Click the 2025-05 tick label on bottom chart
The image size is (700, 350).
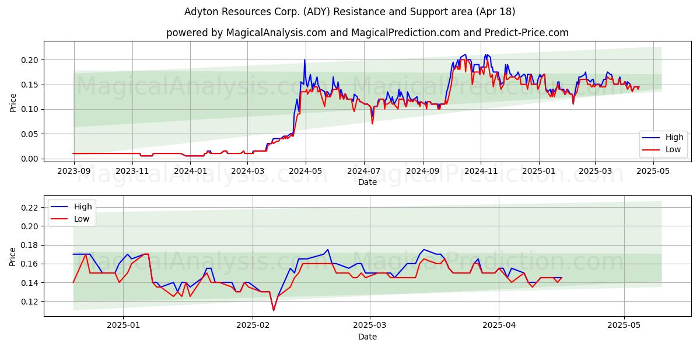624,325
